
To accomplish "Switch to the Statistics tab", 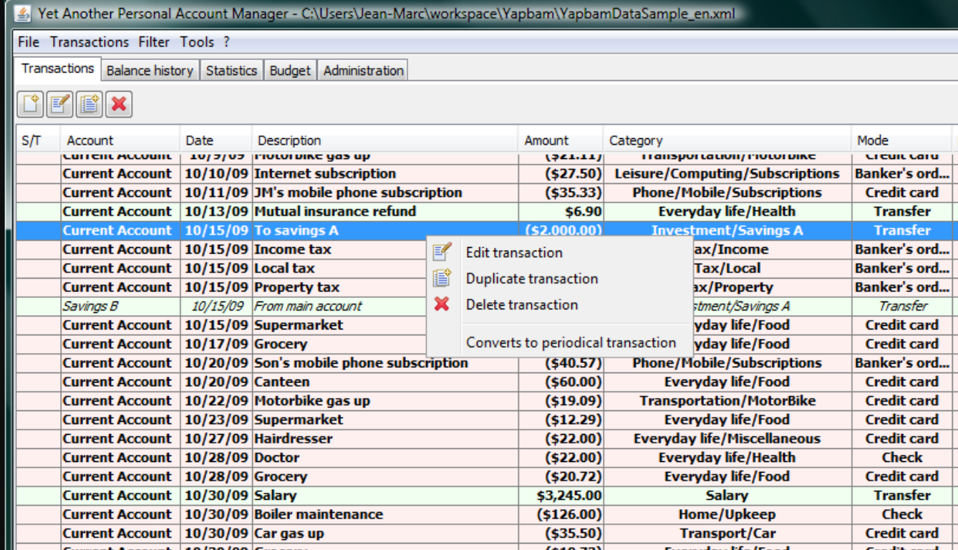I will point(231,70).
